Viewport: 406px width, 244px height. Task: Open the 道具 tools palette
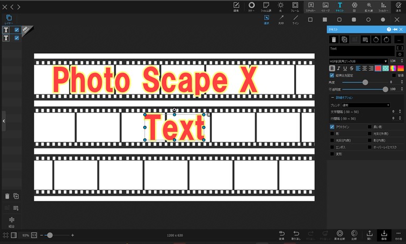pos(398,7)
